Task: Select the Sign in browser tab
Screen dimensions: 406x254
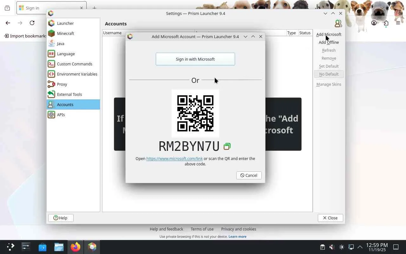Action: pos(51,8)
